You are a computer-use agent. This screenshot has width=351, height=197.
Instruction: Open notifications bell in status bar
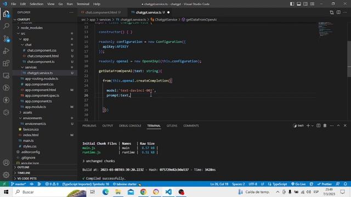pyautogui.click(x=345, y=184)
